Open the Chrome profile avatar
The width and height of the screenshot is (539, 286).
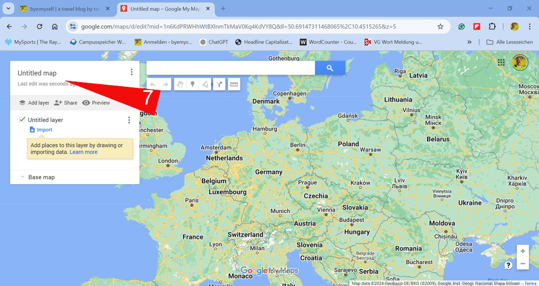(x=514, y=26)
